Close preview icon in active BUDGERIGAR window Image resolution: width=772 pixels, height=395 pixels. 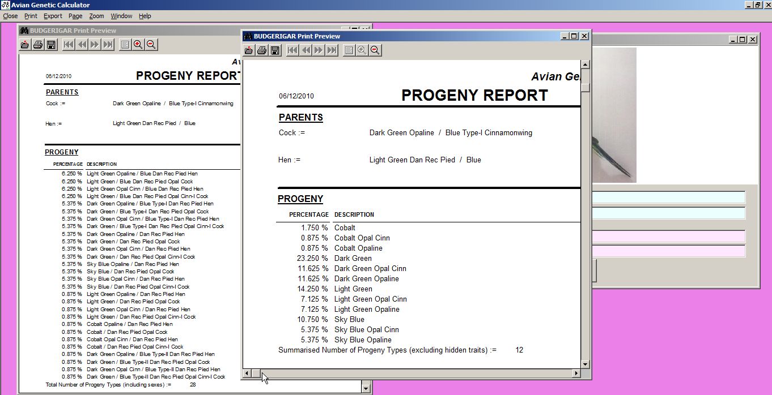click(x=249, y=50)
